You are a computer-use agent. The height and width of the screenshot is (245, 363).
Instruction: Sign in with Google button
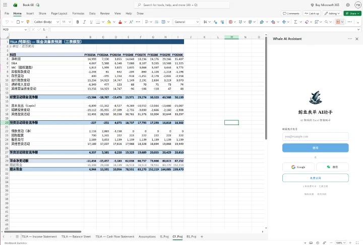pos(298,167)
